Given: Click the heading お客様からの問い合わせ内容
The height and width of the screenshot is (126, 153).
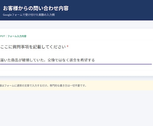Looking at the screenshot, I should pyautogui.click(x=36, y=8).
